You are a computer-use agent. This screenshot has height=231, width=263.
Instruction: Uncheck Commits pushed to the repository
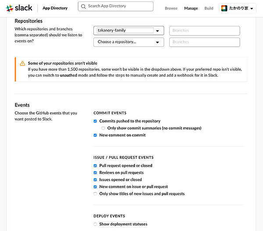pyautogui.click(x=95, y=121)
